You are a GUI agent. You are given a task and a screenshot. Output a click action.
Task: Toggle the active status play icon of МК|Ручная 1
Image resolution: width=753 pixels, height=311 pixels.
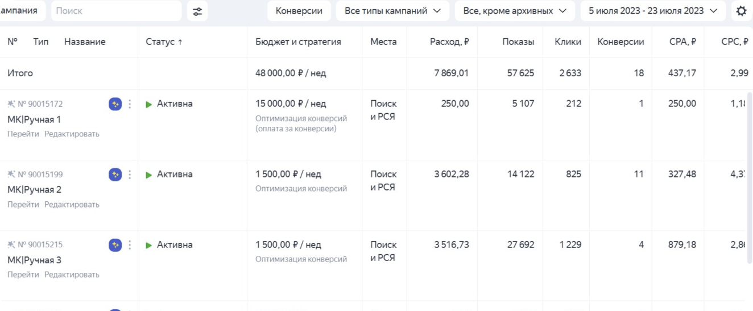pyautogui.click(x=149, y=104)
